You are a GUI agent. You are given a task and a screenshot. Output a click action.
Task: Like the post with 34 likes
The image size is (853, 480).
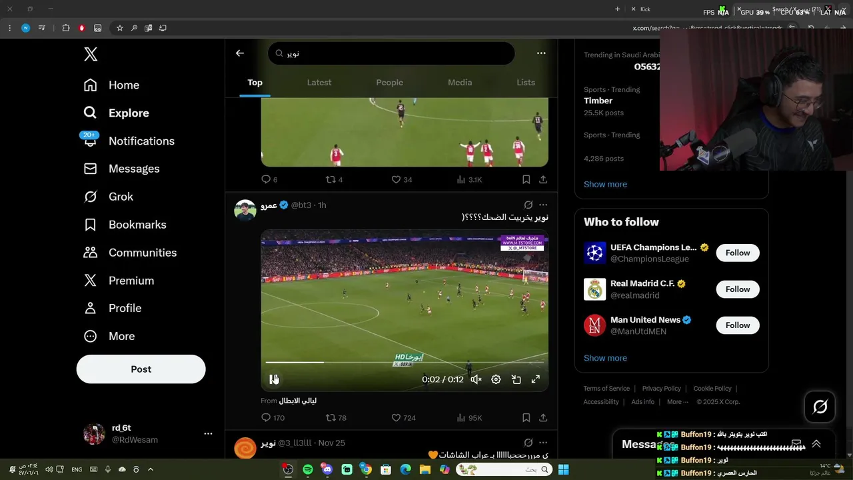(x=402, y=179)
